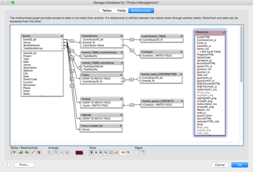253x172 pixels.
Task: Click the Show Page Breaks icon
Action: (138, 152)
